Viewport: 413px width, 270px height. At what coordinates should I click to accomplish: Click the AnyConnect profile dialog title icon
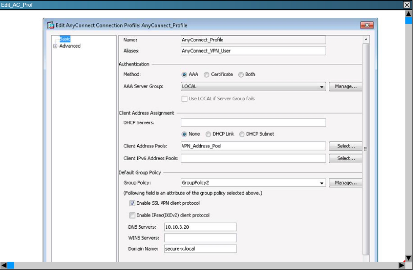coord(51,25)
